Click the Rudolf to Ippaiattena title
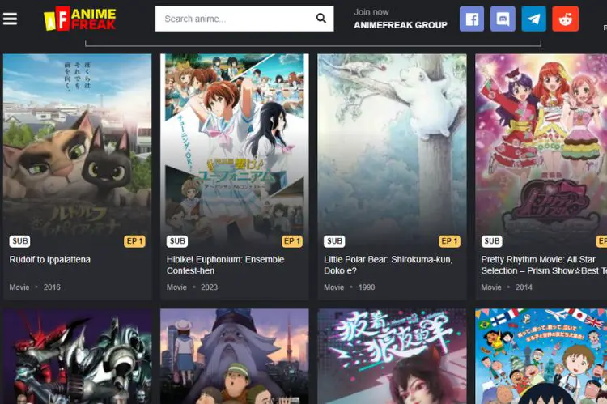The height and width of the screenshot is (404, 607). point(50,260)
